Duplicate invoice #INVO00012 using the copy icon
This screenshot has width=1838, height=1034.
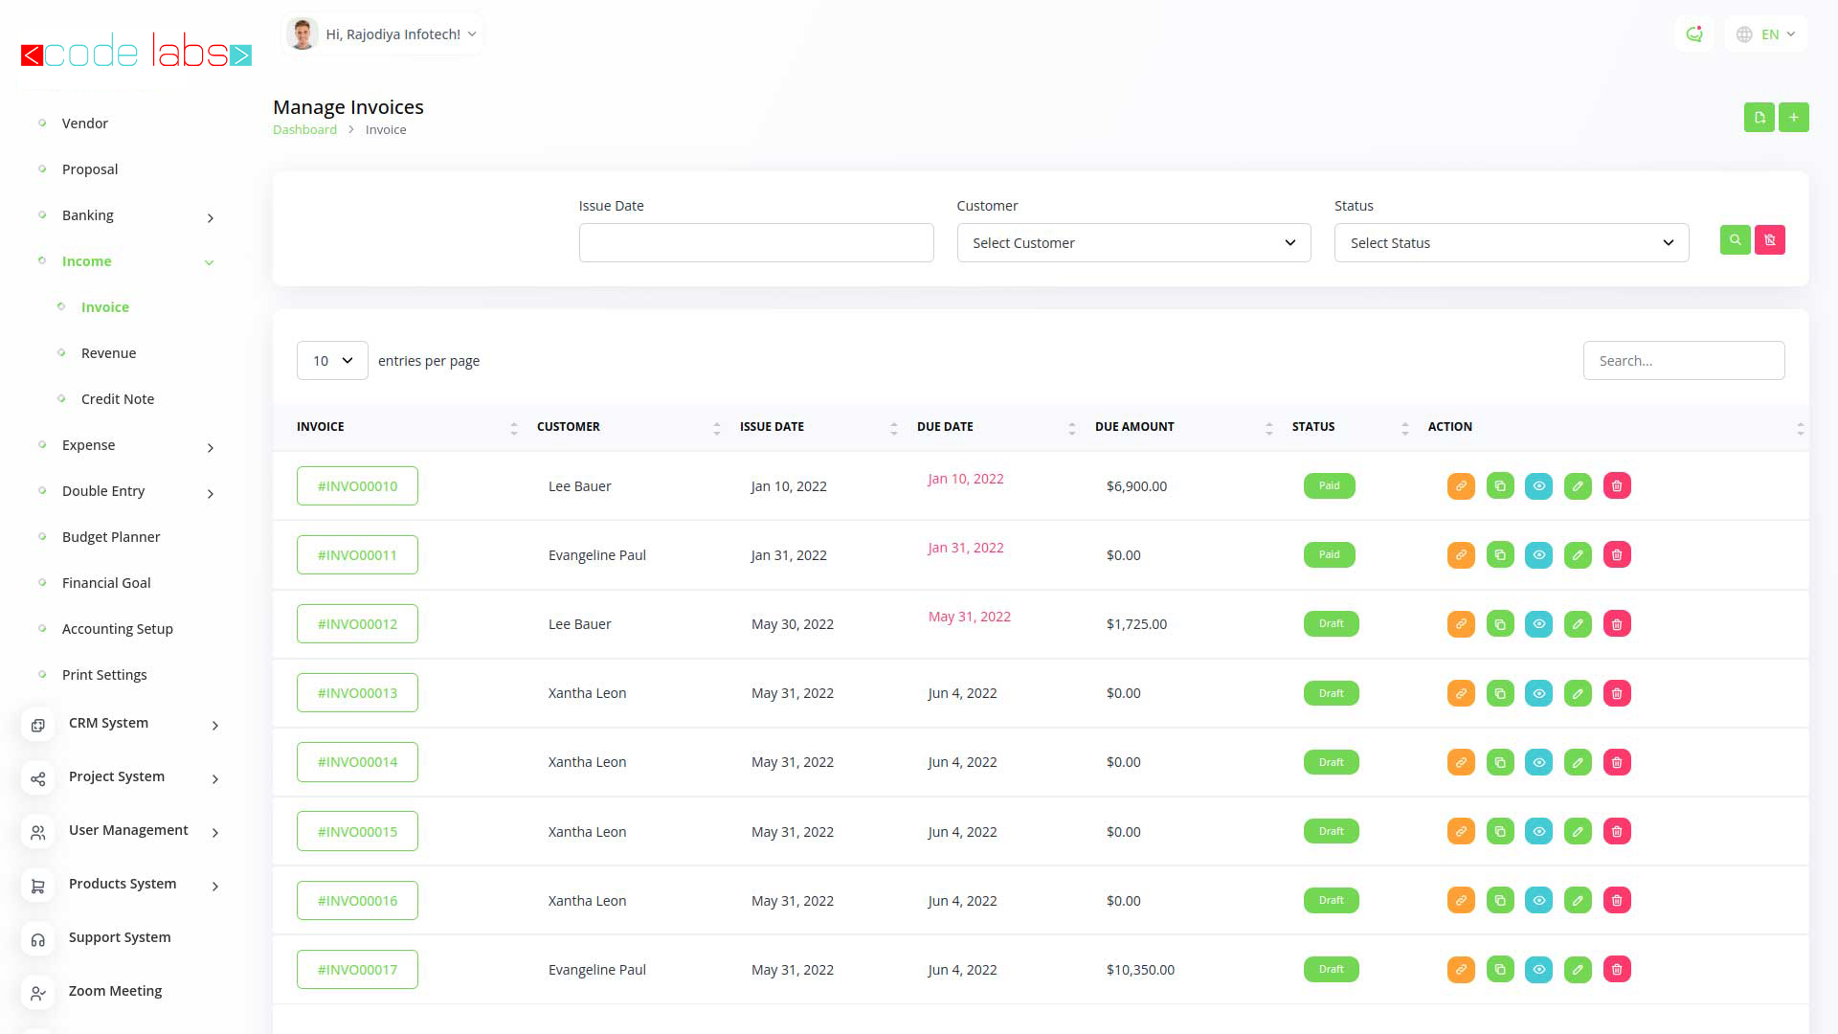1500,624
